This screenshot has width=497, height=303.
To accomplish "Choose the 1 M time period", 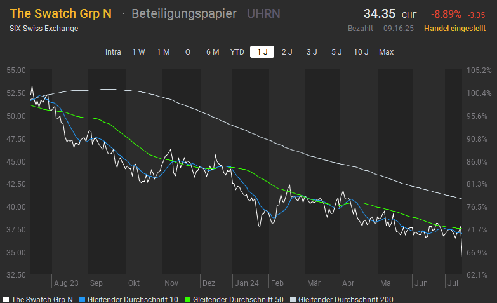I will [x=163, y=52].
